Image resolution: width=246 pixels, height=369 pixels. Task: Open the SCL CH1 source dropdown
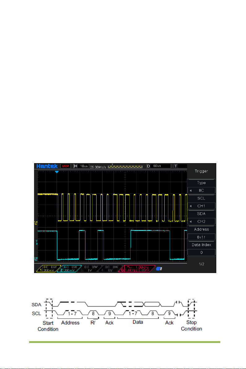201,206
